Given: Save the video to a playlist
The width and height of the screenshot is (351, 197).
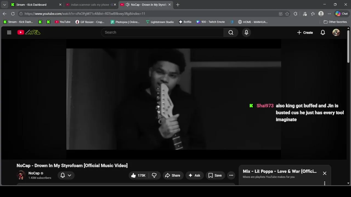Looking at the screenshot, I should (x=215, y=175).
